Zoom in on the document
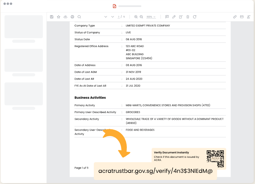255x184 pixels. click(x=136, y=17)
